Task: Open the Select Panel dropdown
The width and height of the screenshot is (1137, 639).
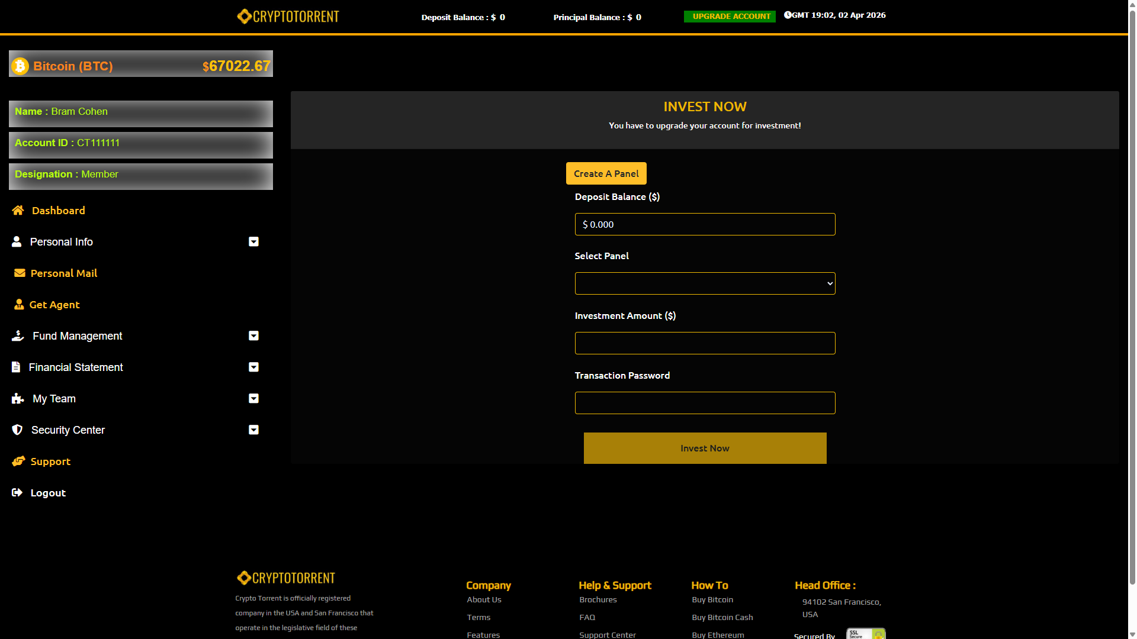Action: coord(705,283)
